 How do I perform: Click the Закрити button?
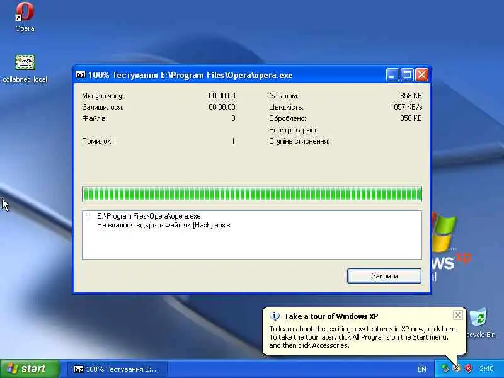pyautogui.click(x=384, y=276)
